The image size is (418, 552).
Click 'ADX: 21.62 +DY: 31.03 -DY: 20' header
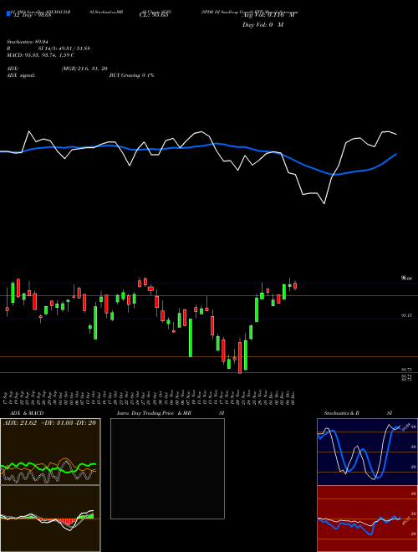pos(49,422)
